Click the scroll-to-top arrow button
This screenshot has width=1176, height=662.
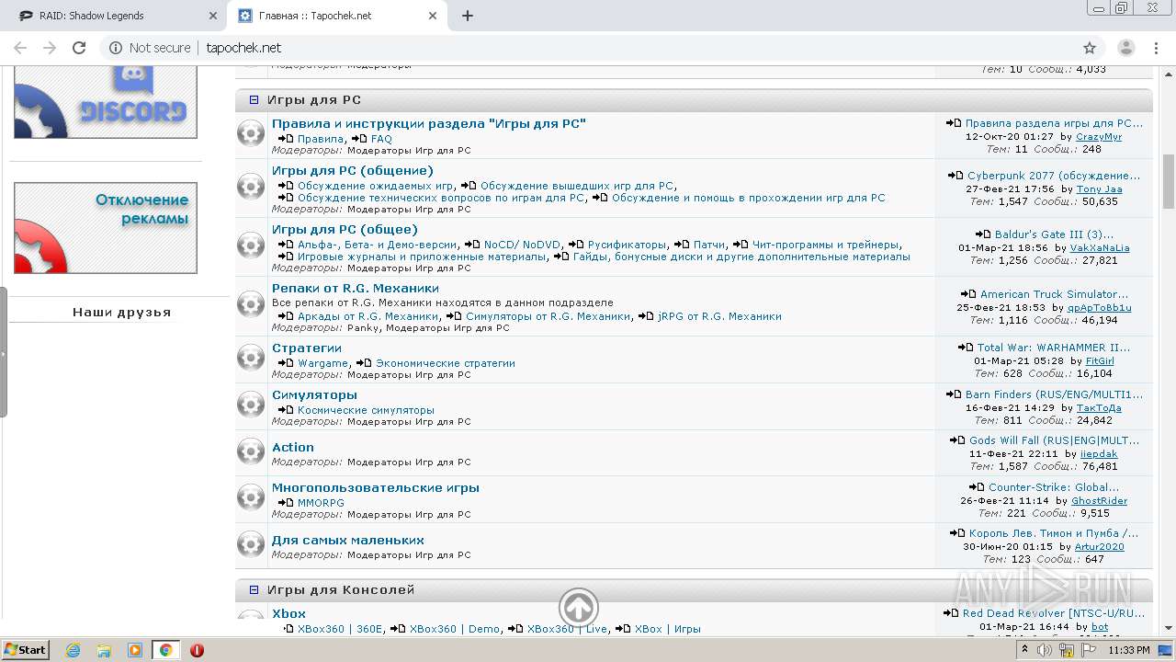pos(579,608)
